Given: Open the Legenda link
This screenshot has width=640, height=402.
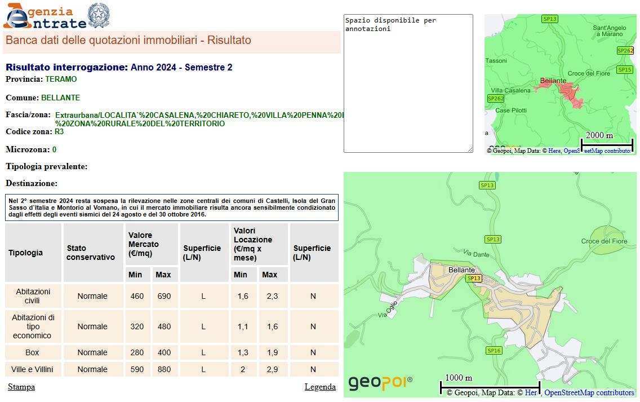Looking at the screenshot, I should (320, 387).
